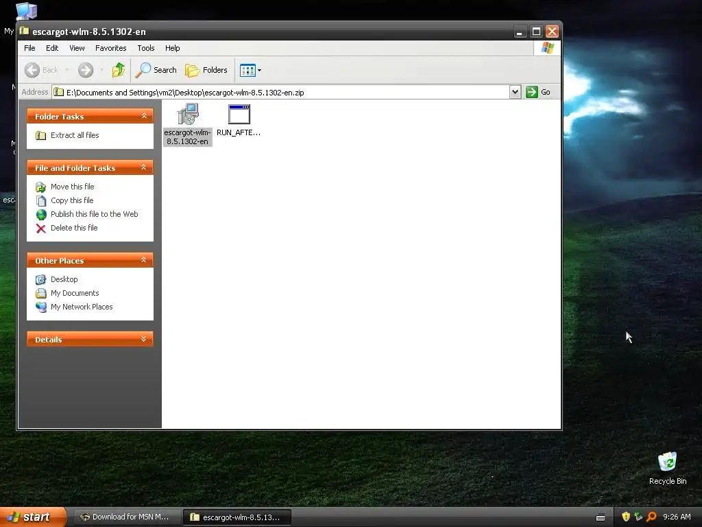This screenshot has height=527, width=702.
Task: Expand the Address bar dropdown
Action: pos(515,92)
